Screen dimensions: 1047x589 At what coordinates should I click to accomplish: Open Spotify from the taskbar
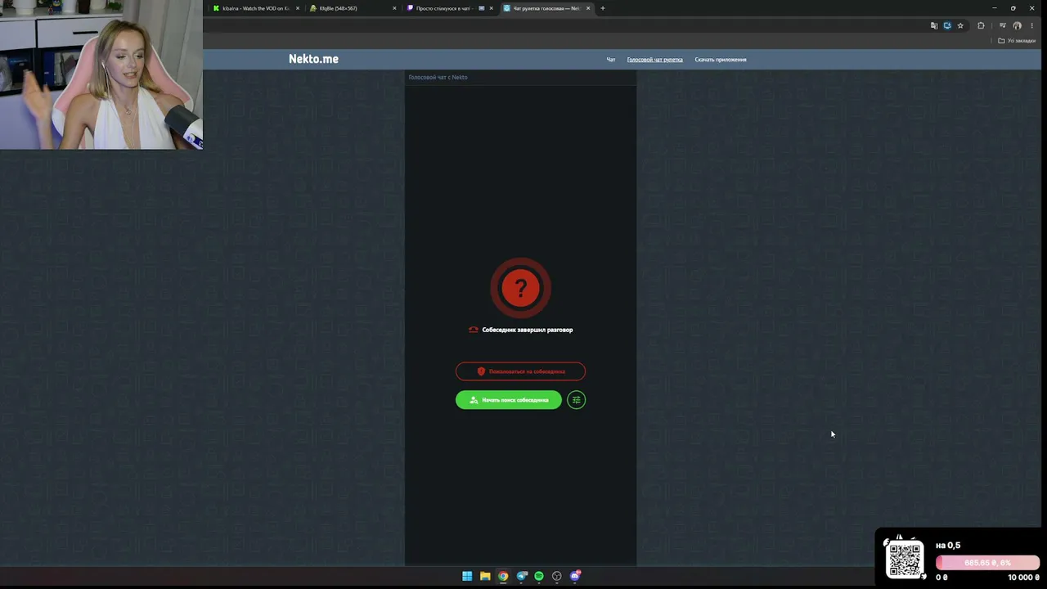tap(539, 576)
